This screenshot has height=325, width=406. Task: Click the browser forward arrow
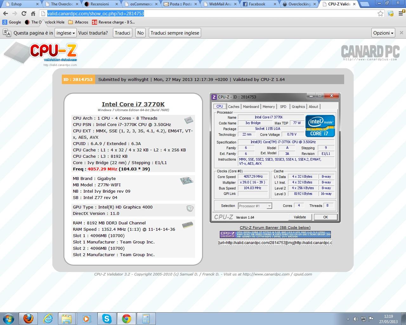[x=15, y=14]
